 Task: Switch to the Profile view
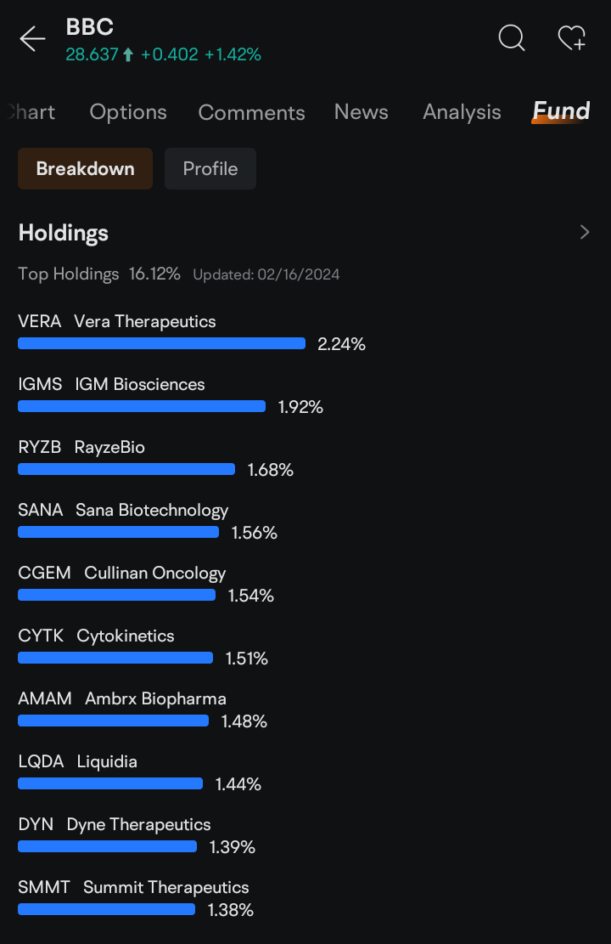210,168
